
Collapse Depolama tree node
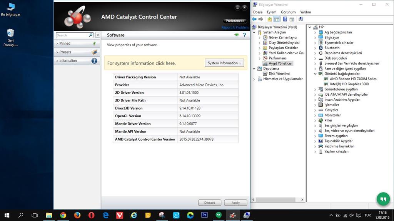click(254, 68)
